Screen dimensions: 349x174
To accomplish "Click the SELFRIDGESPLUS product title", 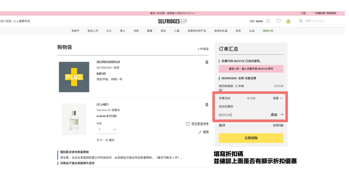I will click(108, 62).
